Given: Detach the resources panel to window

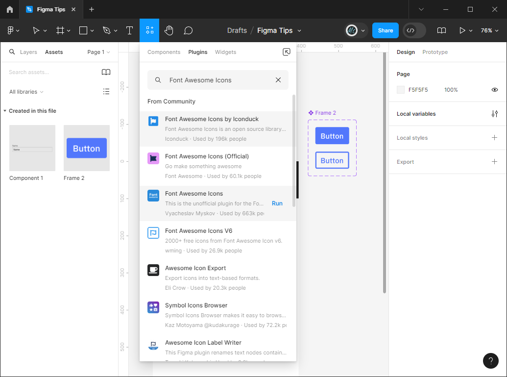Looking at the screenshot, I should [x=287, y=52].
